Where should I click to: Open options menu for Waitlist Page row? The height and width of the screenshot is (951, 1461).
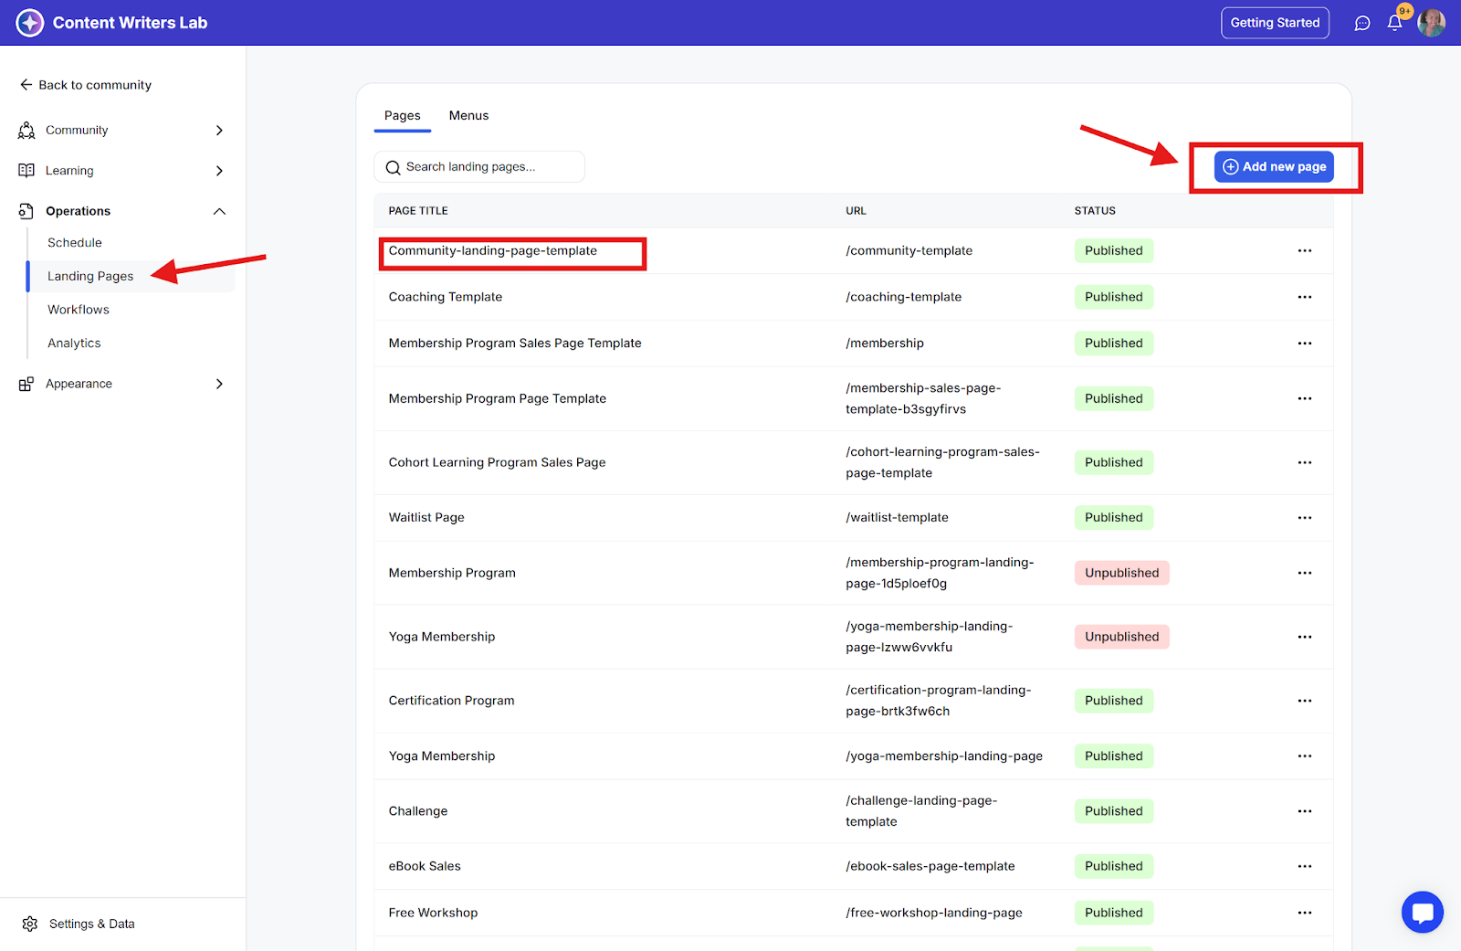click(1305, 518)
